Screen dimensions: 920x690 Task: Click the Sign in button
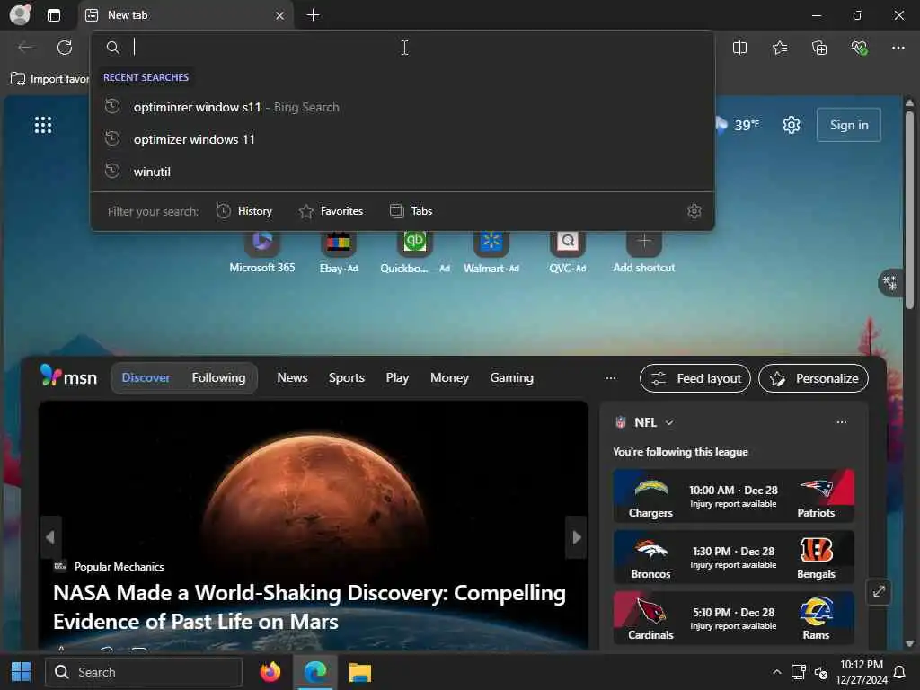848,125
